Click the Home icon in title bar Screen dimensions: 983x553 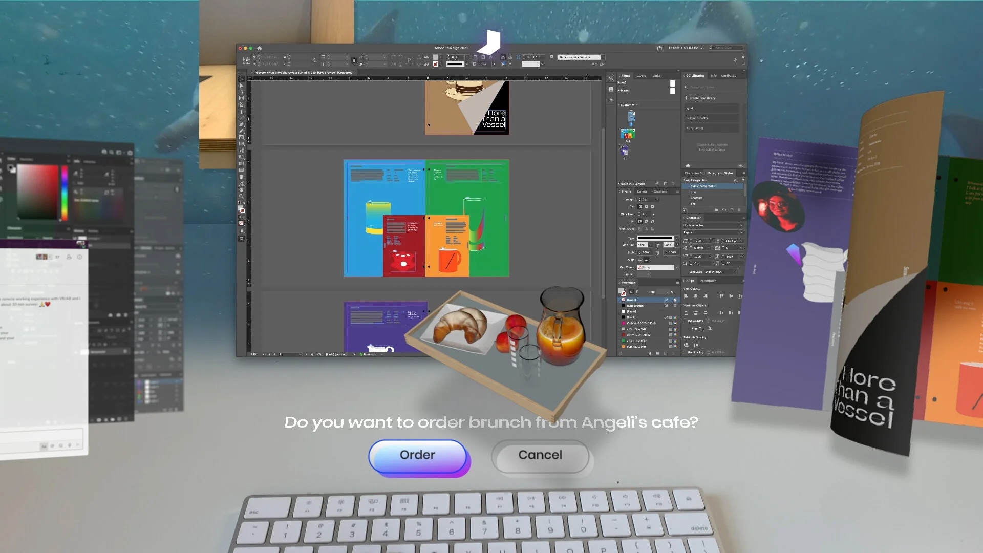click(259, 48)
